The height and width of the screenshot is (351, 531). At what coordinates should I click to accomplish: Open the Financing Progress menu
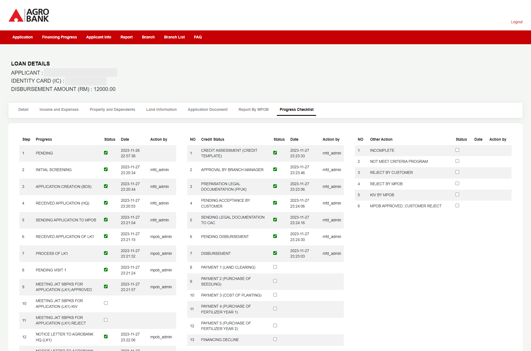click(x=59, y=37)
